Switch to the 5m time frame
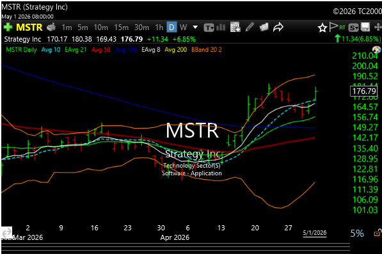Screen dimensions: 382x254 (83, 28)
